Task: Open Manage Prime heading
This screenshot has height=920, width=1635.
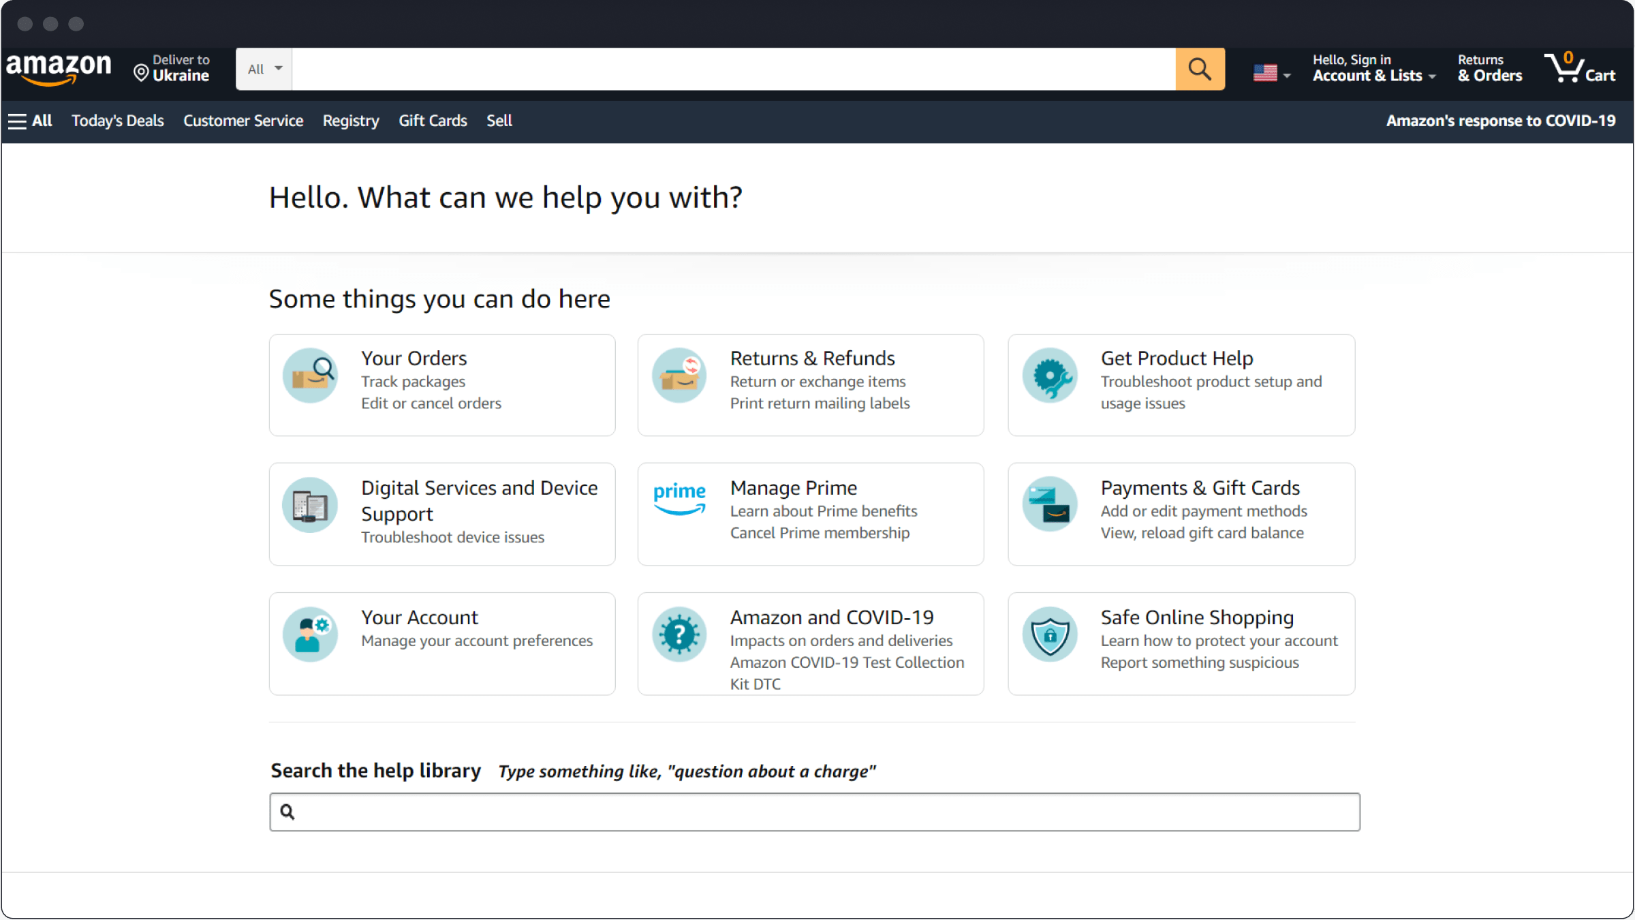Action: [x=794, y=488]
